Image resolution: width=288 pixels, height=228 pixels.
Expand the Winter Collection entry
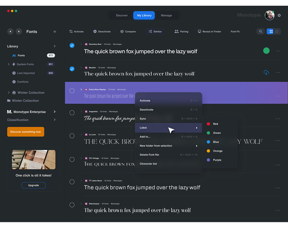click(8, 92)
